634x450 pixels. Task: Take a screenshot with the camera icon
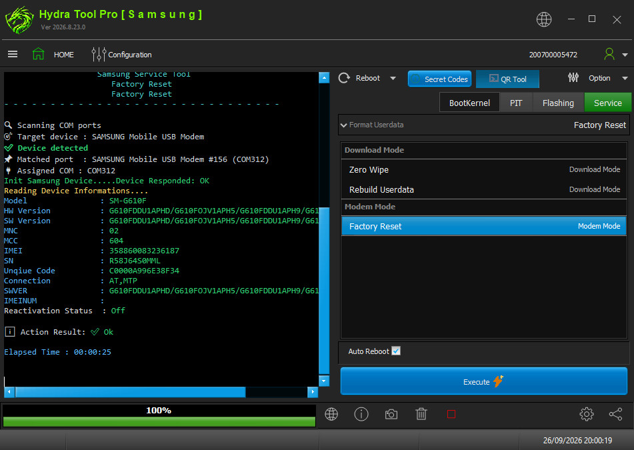point(391,414)
